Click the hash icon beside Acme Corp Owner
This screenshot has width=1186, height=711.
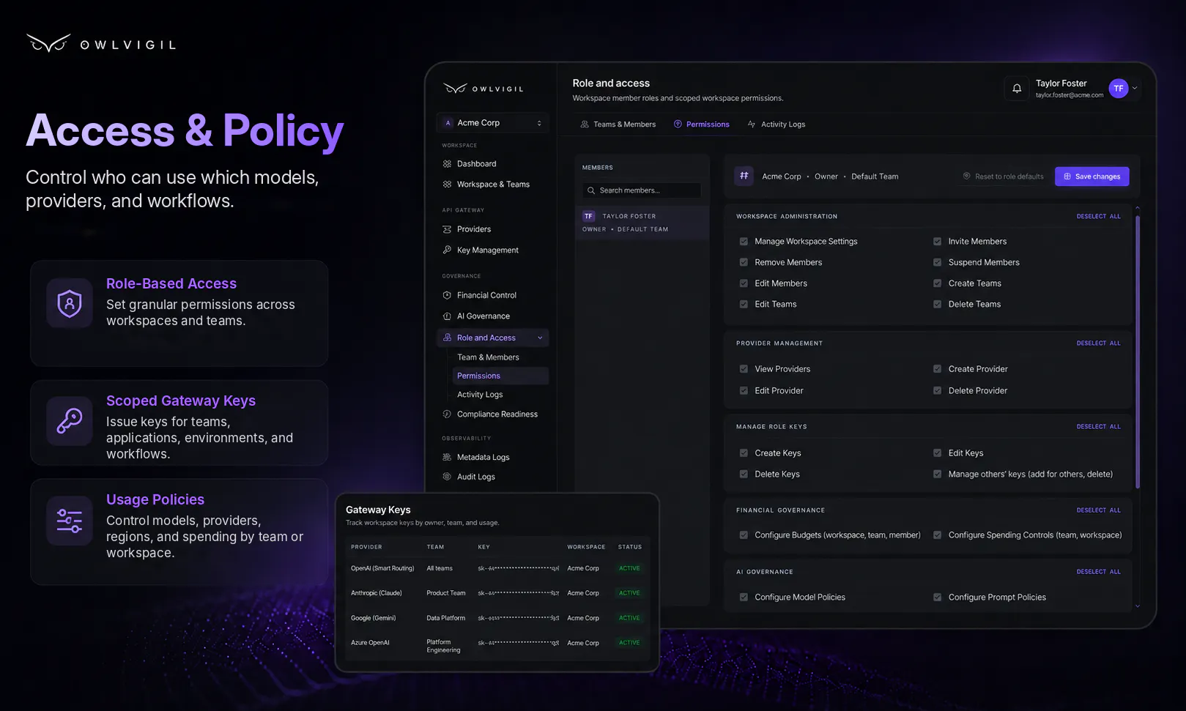click(x=744, y=176)
